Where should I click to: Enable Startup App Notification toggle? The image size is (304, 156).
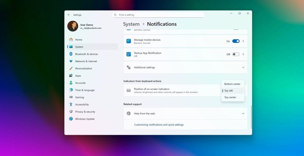coord(236,54)
